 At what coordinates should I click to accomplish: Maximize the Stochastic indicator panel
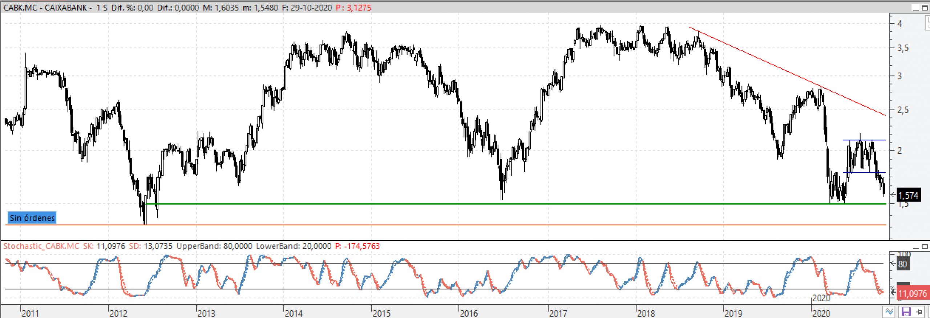click(x=925, y=247)
